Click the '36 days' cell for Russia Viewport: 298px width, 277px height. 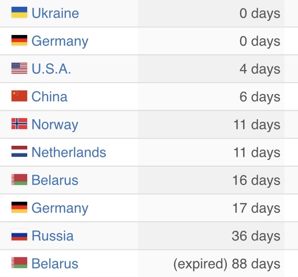211,236
